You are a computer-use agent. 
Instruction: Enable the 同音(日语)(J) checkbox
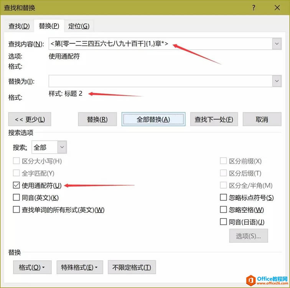click(x=223, y=222)
